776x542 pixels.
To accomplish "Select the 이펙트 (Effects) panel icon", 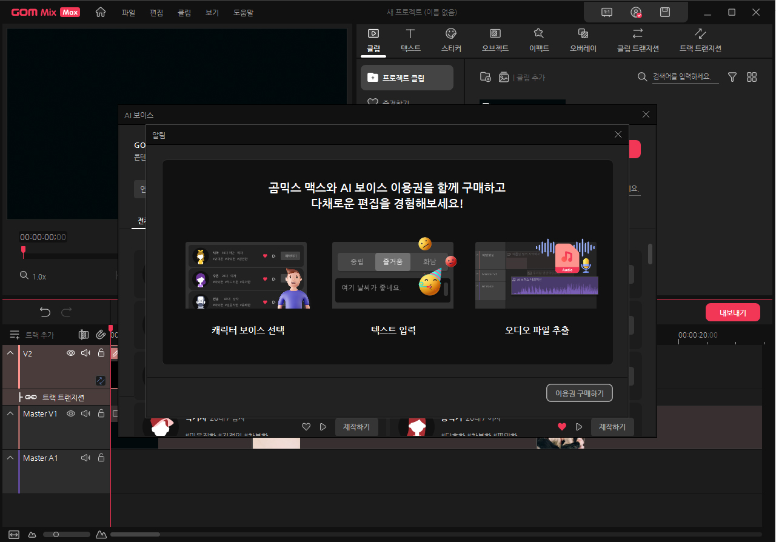I will click(x=539, y=39).
